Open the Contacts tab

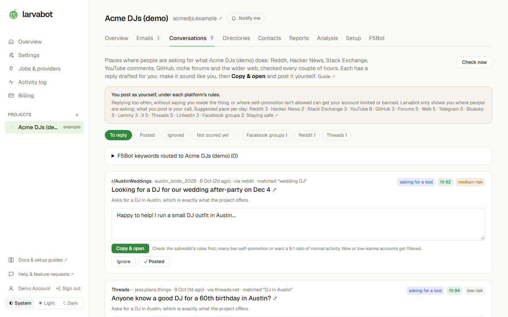(269, 38)
